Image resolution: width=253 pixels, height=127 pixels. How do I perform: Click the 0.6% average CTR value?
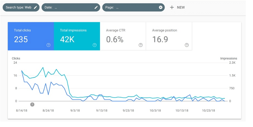115,39
